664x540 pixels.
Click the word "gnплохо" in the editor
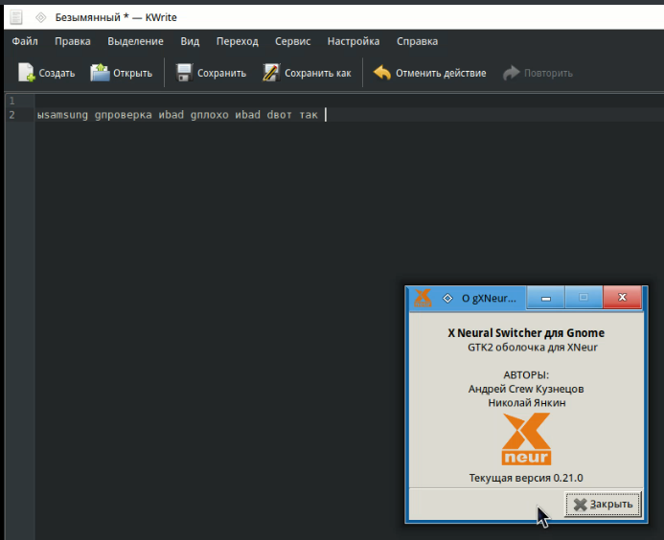click(x=209, y=115)
